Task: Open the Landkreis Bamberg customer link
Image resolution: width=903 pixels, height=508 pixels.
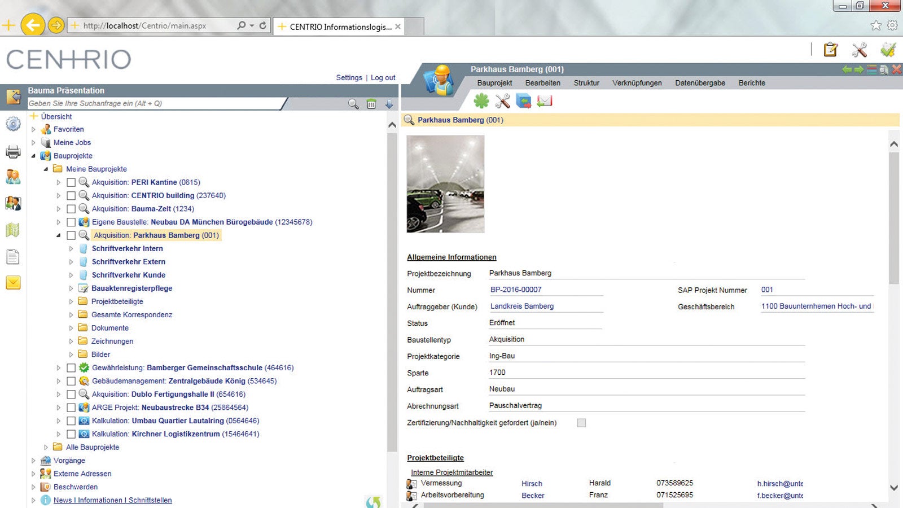Action: (521, 306)
